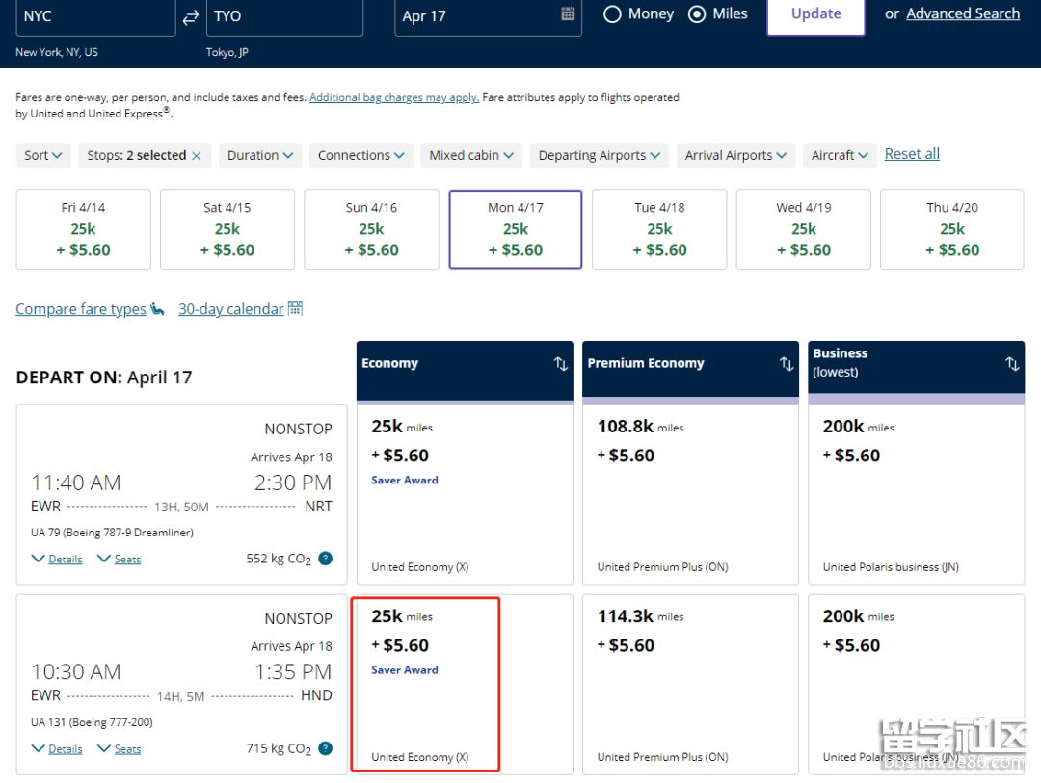
Task: Choose 25k Economy fare for UA 131
Action: 465,684
